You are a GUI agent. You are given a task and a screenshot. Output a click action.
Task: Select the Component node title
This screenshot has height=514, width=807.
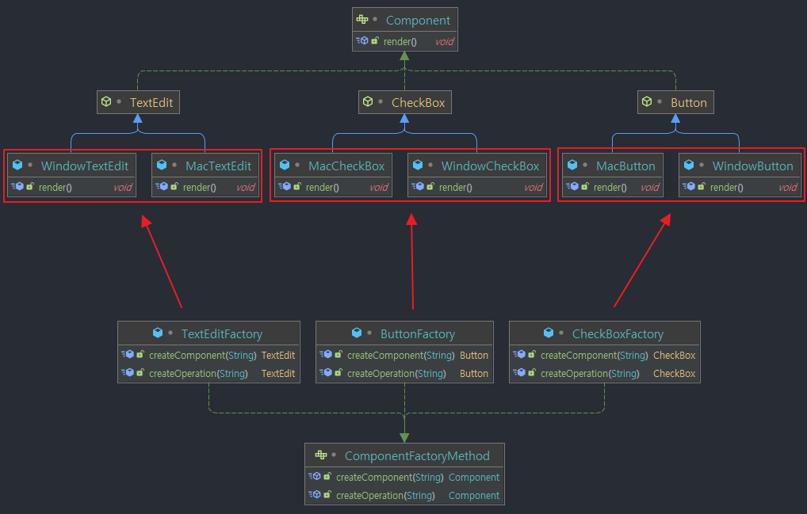pyautogui.click(x=418, y=21)
